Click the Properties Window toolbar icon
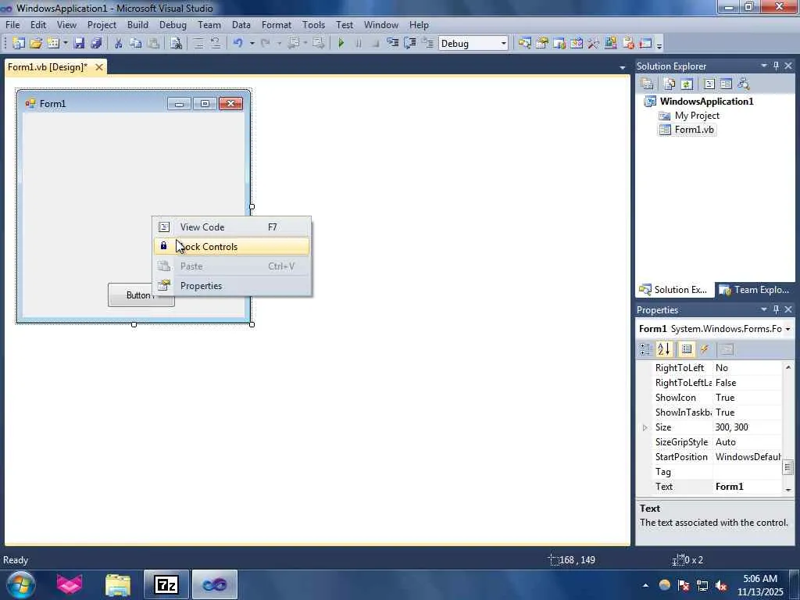Image resolution: width=800 pixels, height=600 pixels. coord(542,44)
